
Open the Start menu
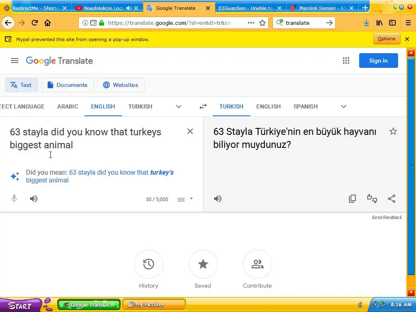(20, 305)
